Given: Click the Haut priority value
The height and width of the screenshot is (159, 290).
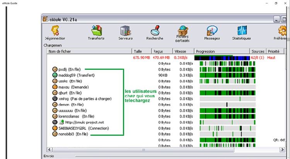Looking at the screenshot, I should click(x=271, y=58).
